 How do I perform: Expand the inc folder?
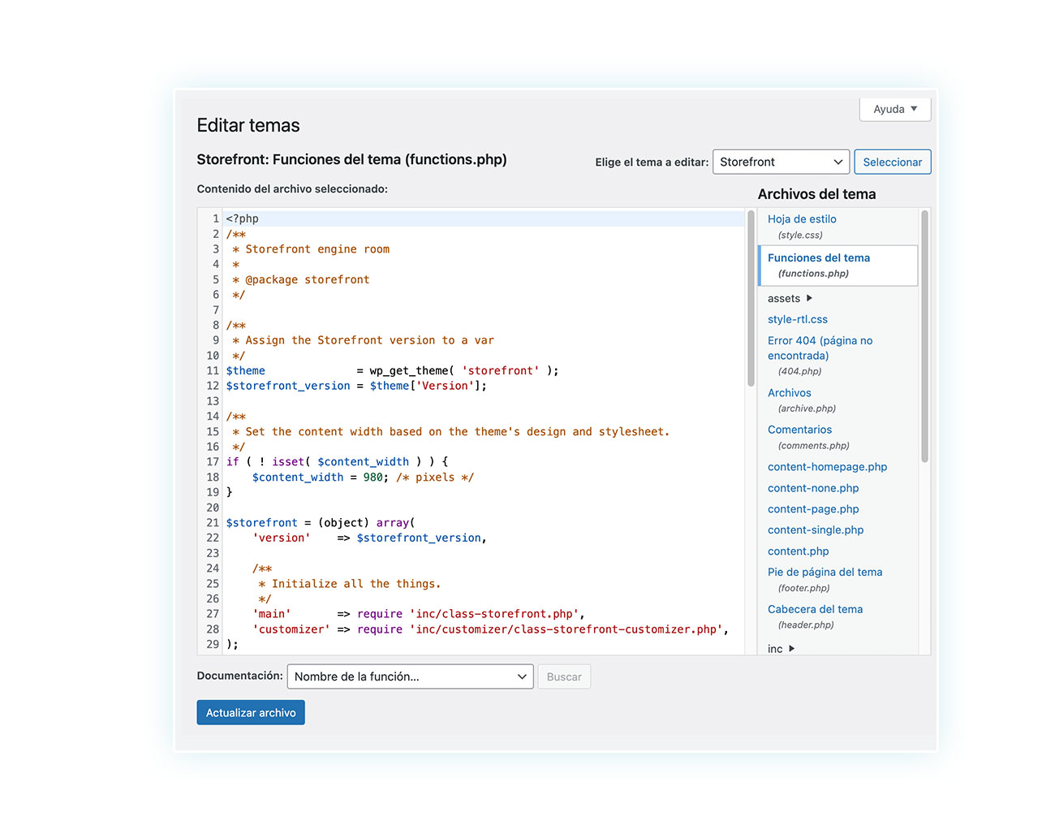click(781, 648)
